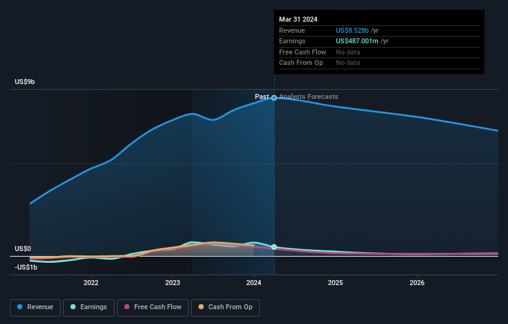Viewport: 508px width, 324px height.
Task: Click the 2024 x-axis label
Action: click(x=254, y=283)
